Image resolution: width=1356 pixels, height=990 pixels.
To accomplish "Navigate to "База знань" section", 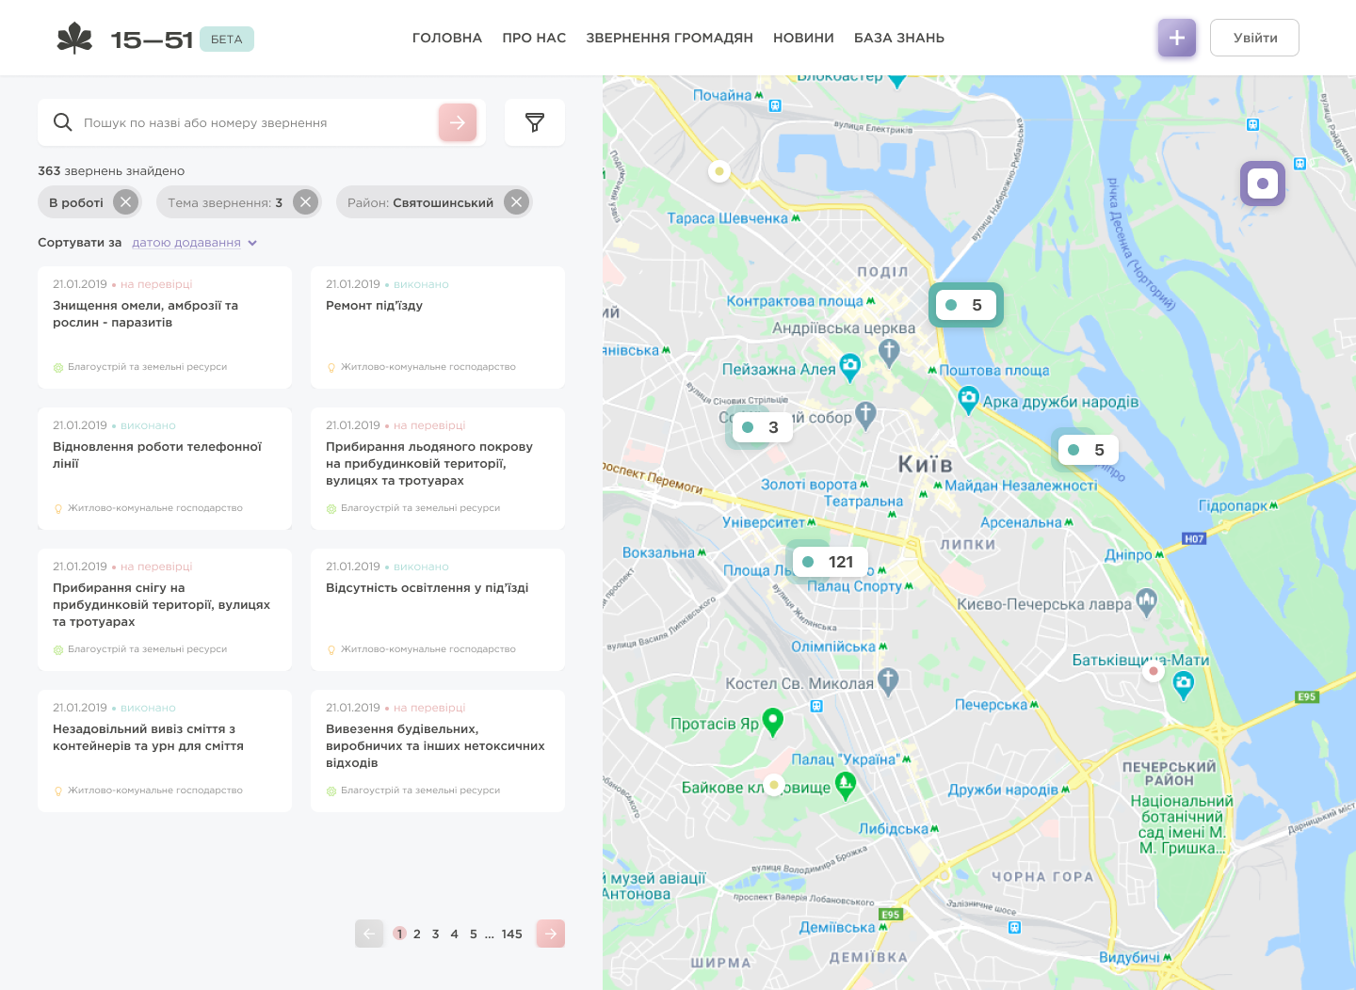I will pyautogui.click(x=898, y=38).
